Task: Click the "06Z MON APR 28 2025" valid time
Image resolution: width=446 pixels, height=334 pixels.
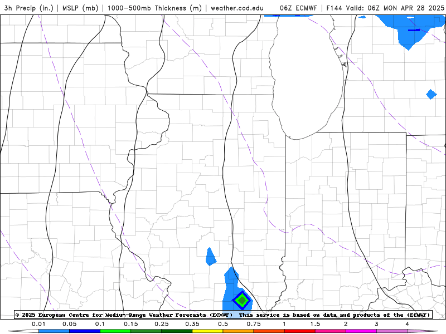Action: [x=406, y=8]
